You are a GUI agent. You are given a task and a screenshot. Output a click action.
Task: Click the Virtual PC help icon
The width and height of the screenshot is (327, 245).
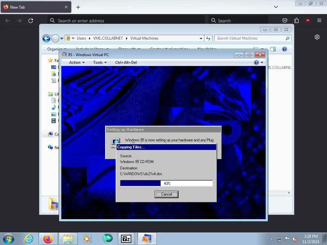pyautogui.click(x=256, y=63)
